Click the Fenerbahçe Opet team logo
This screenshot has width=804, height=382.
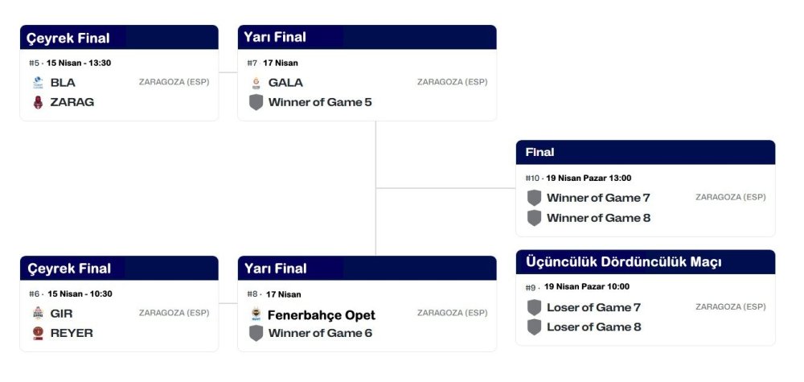(x=256, y=314)
